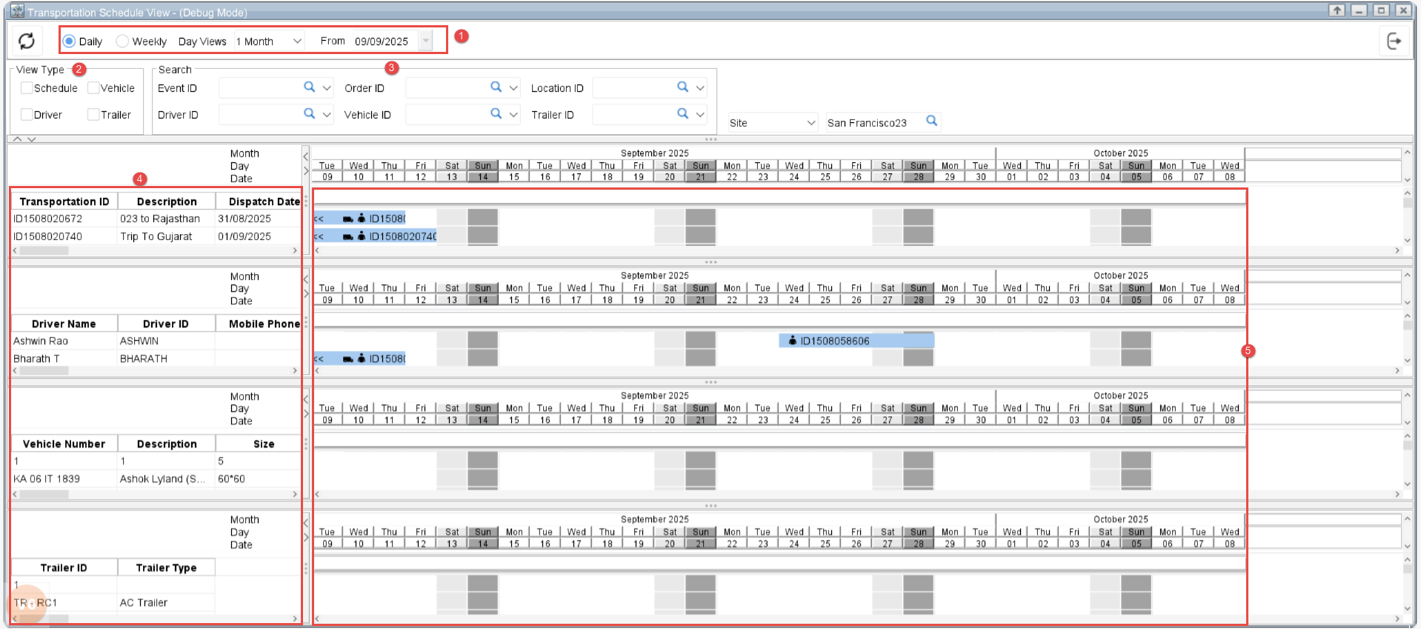Open the Site dropdown

[811, 123]
